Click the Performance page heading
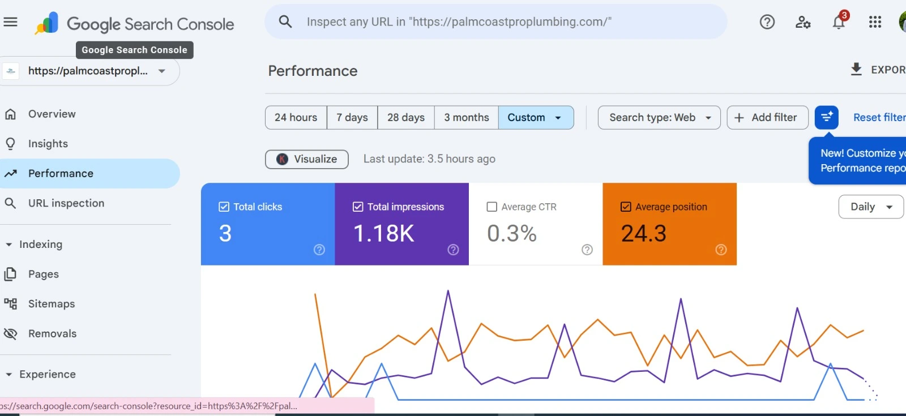 tap(313, 71)
